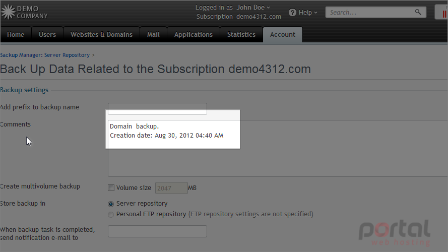Click the Help question mark icon
448x252 pixels.
(x=292, y=12)
